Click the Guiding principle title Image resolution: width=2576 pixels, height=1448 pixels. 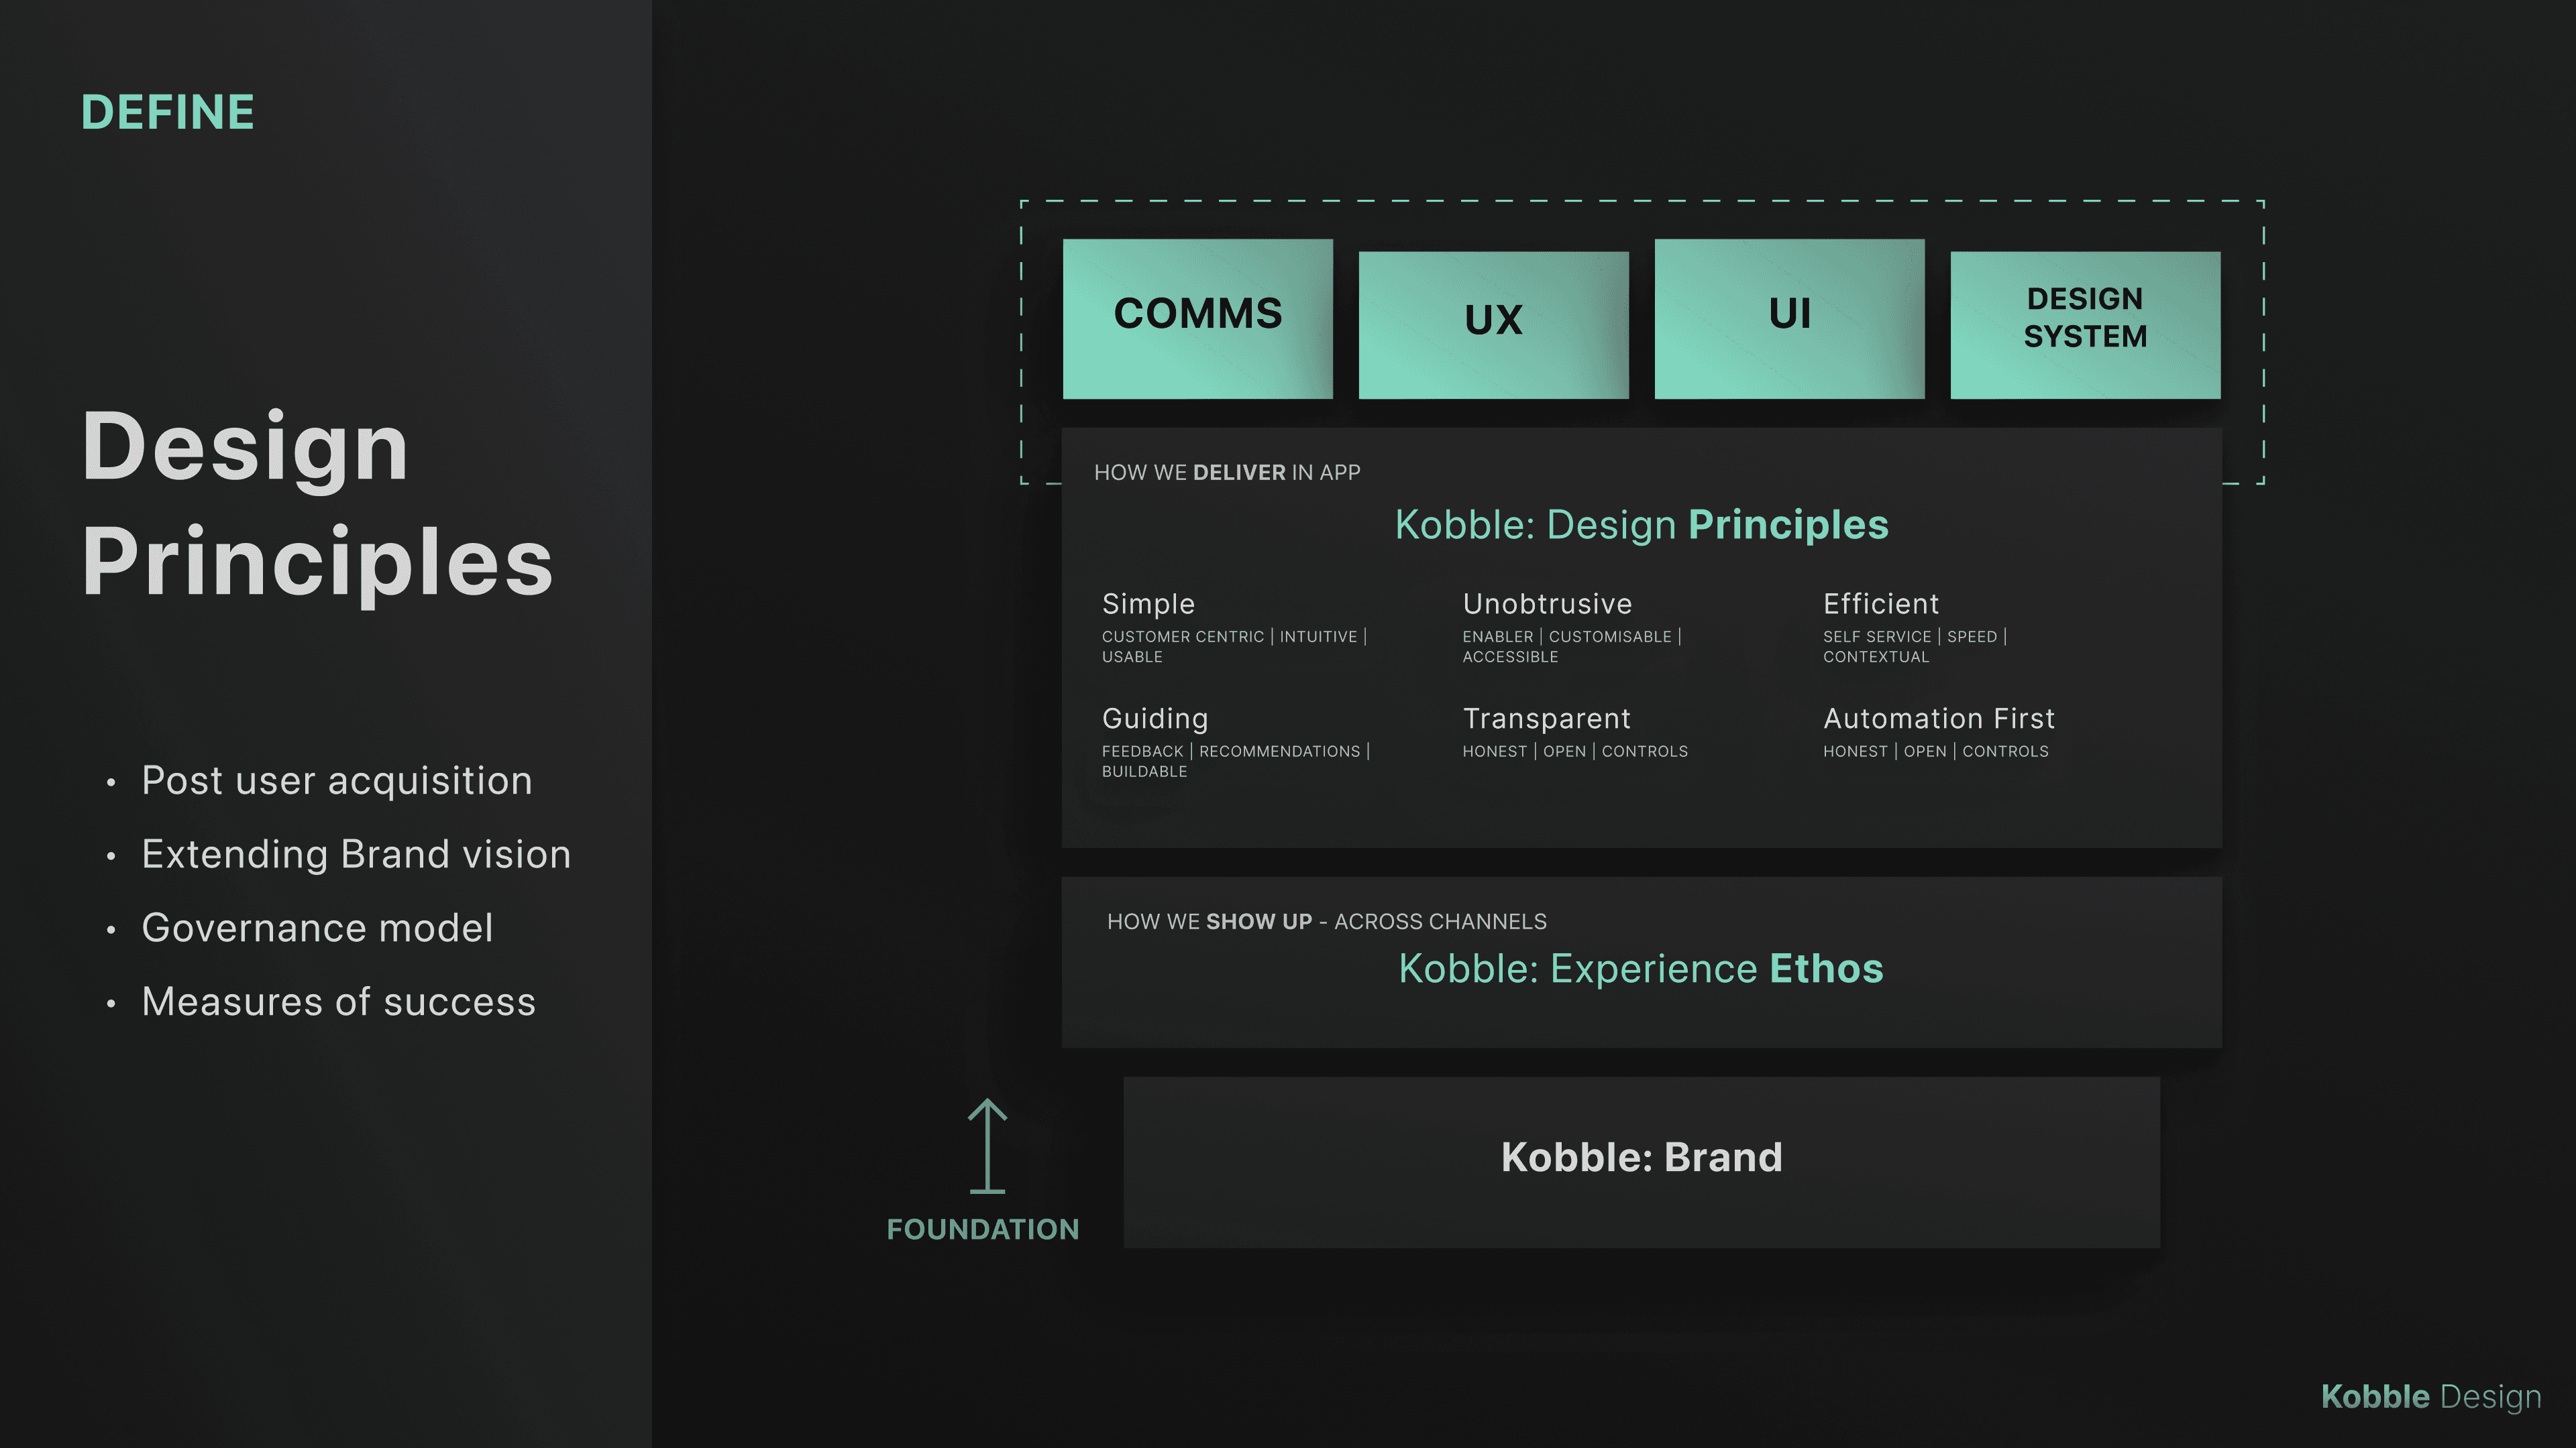pos(1155,719)
